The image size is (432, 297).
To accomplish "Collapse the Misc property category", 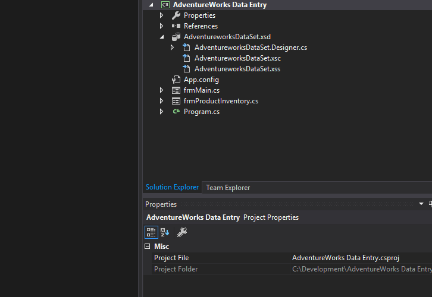I will [148, 247].
